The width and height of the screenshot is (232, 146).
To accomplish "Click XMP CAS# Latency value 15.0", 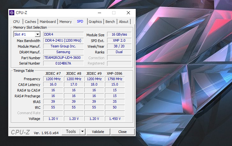I will point(115,84).
